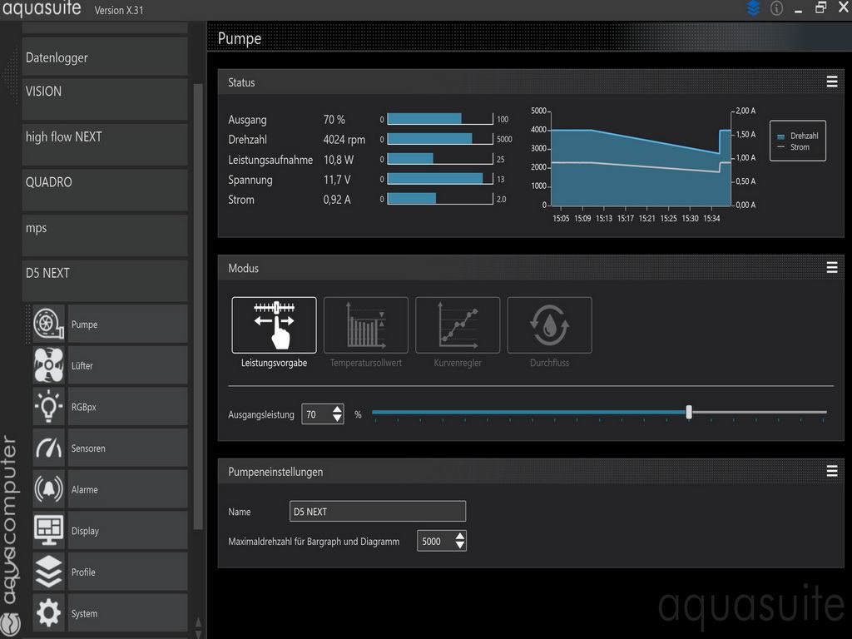
Task: Select the Kurvenregler curve mode icon
Action: 458,325
